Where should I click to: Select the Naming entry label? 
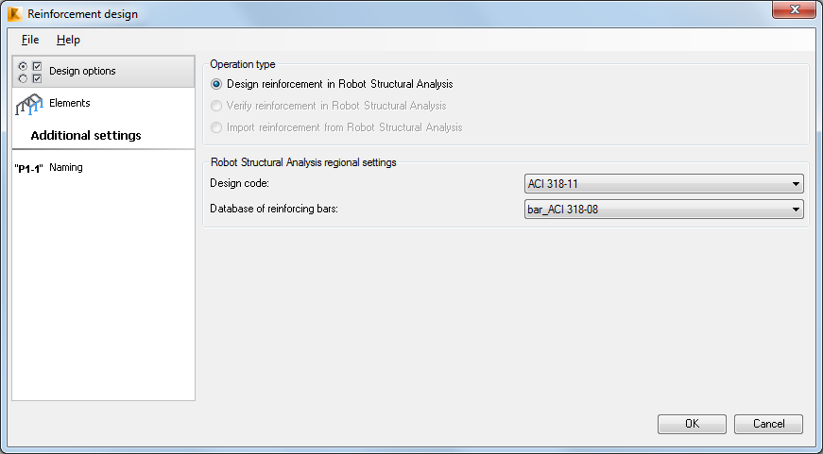click(66, 168)
